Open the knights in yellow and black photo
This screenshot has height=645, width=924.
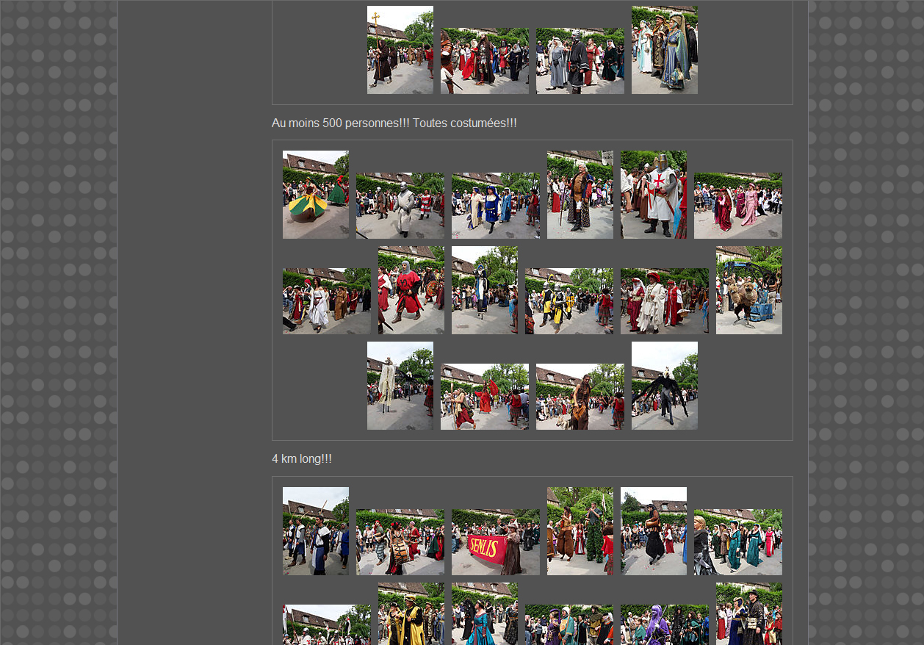[x=569, y=301]
